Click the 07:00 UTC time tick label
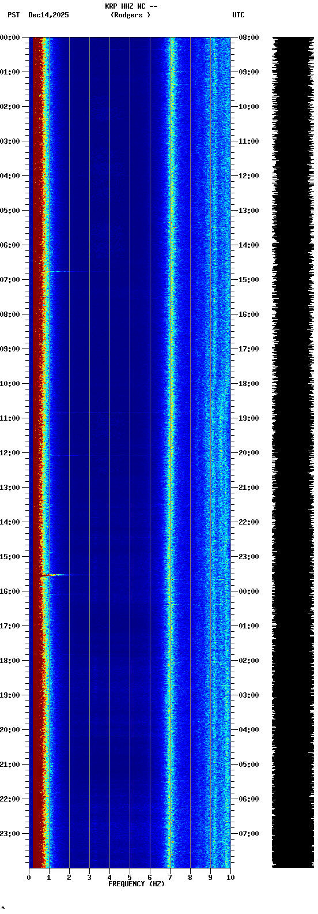 (x=249, y=834)
